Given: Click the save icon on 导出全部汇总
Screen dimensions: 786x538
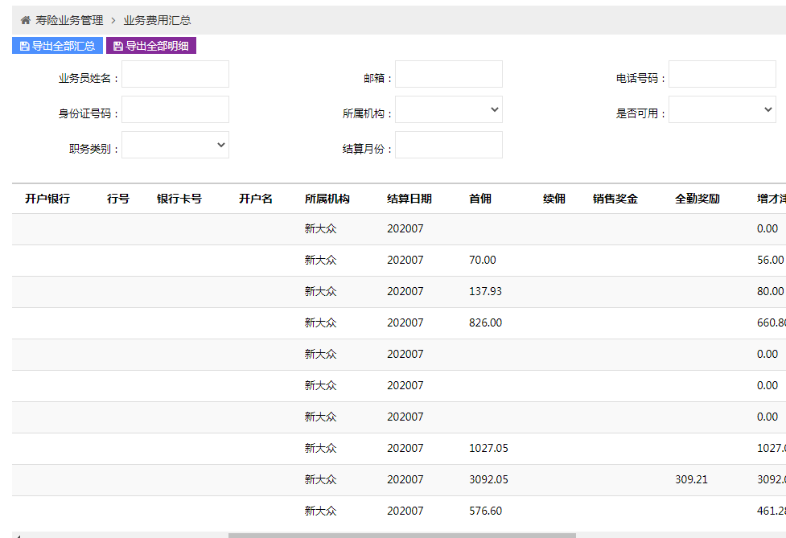Looking at the screenshot, I should click(x=25, y=47).
